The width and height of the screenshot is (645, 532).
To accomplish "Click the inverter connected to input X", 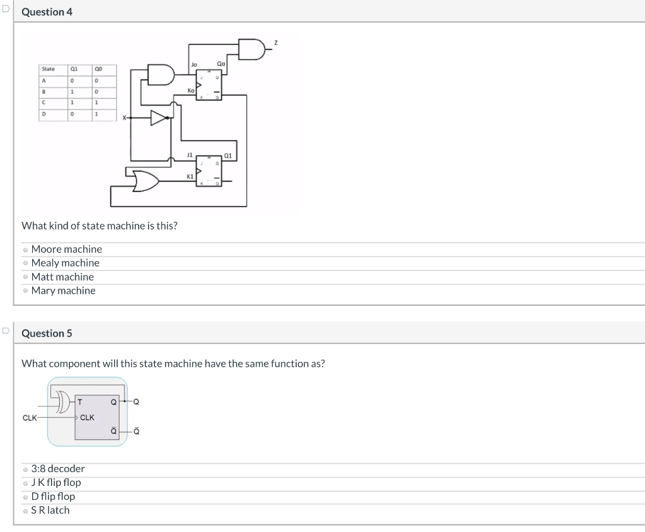I will [156, 117].
